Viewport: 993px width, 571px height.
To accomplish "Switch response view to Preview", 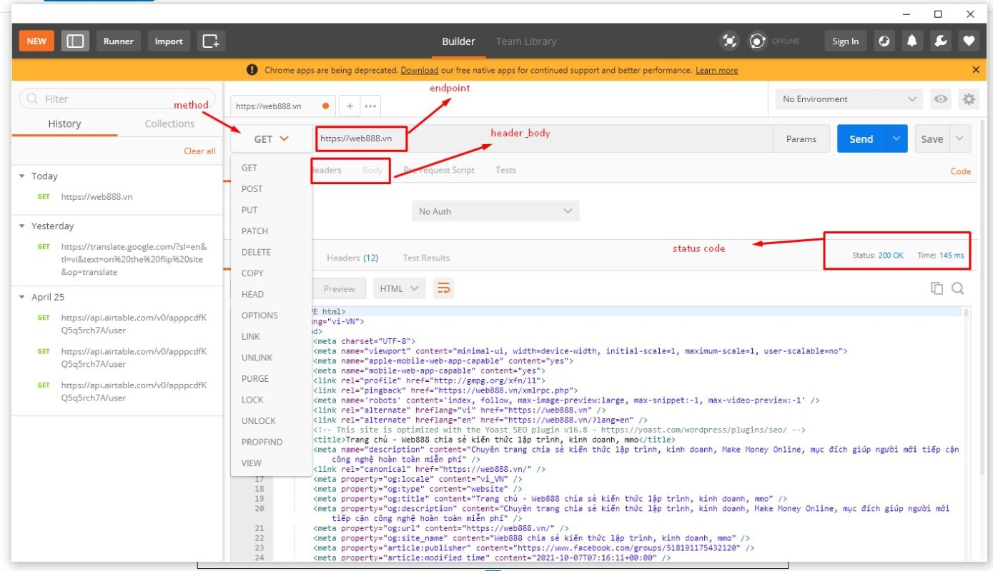I will click(339, 288).
